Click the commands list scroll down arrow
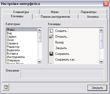Image resolution: width=110 pixels, height=94 pixels. (101, 62)
